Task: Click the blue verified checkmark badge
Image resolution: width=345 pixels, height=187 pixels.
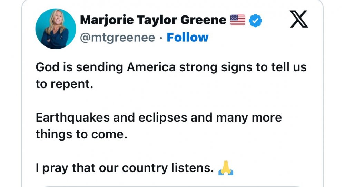Action: pyautogui.click(x=255, y=21)
